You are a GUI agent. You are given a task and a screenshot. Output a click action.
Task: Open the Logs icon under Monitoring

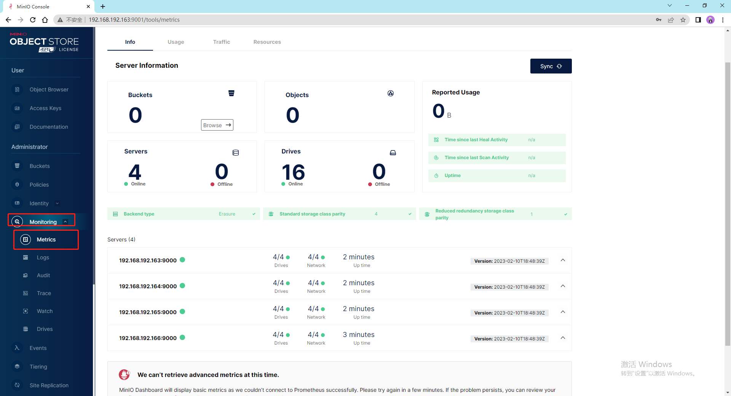coord(26,257)
